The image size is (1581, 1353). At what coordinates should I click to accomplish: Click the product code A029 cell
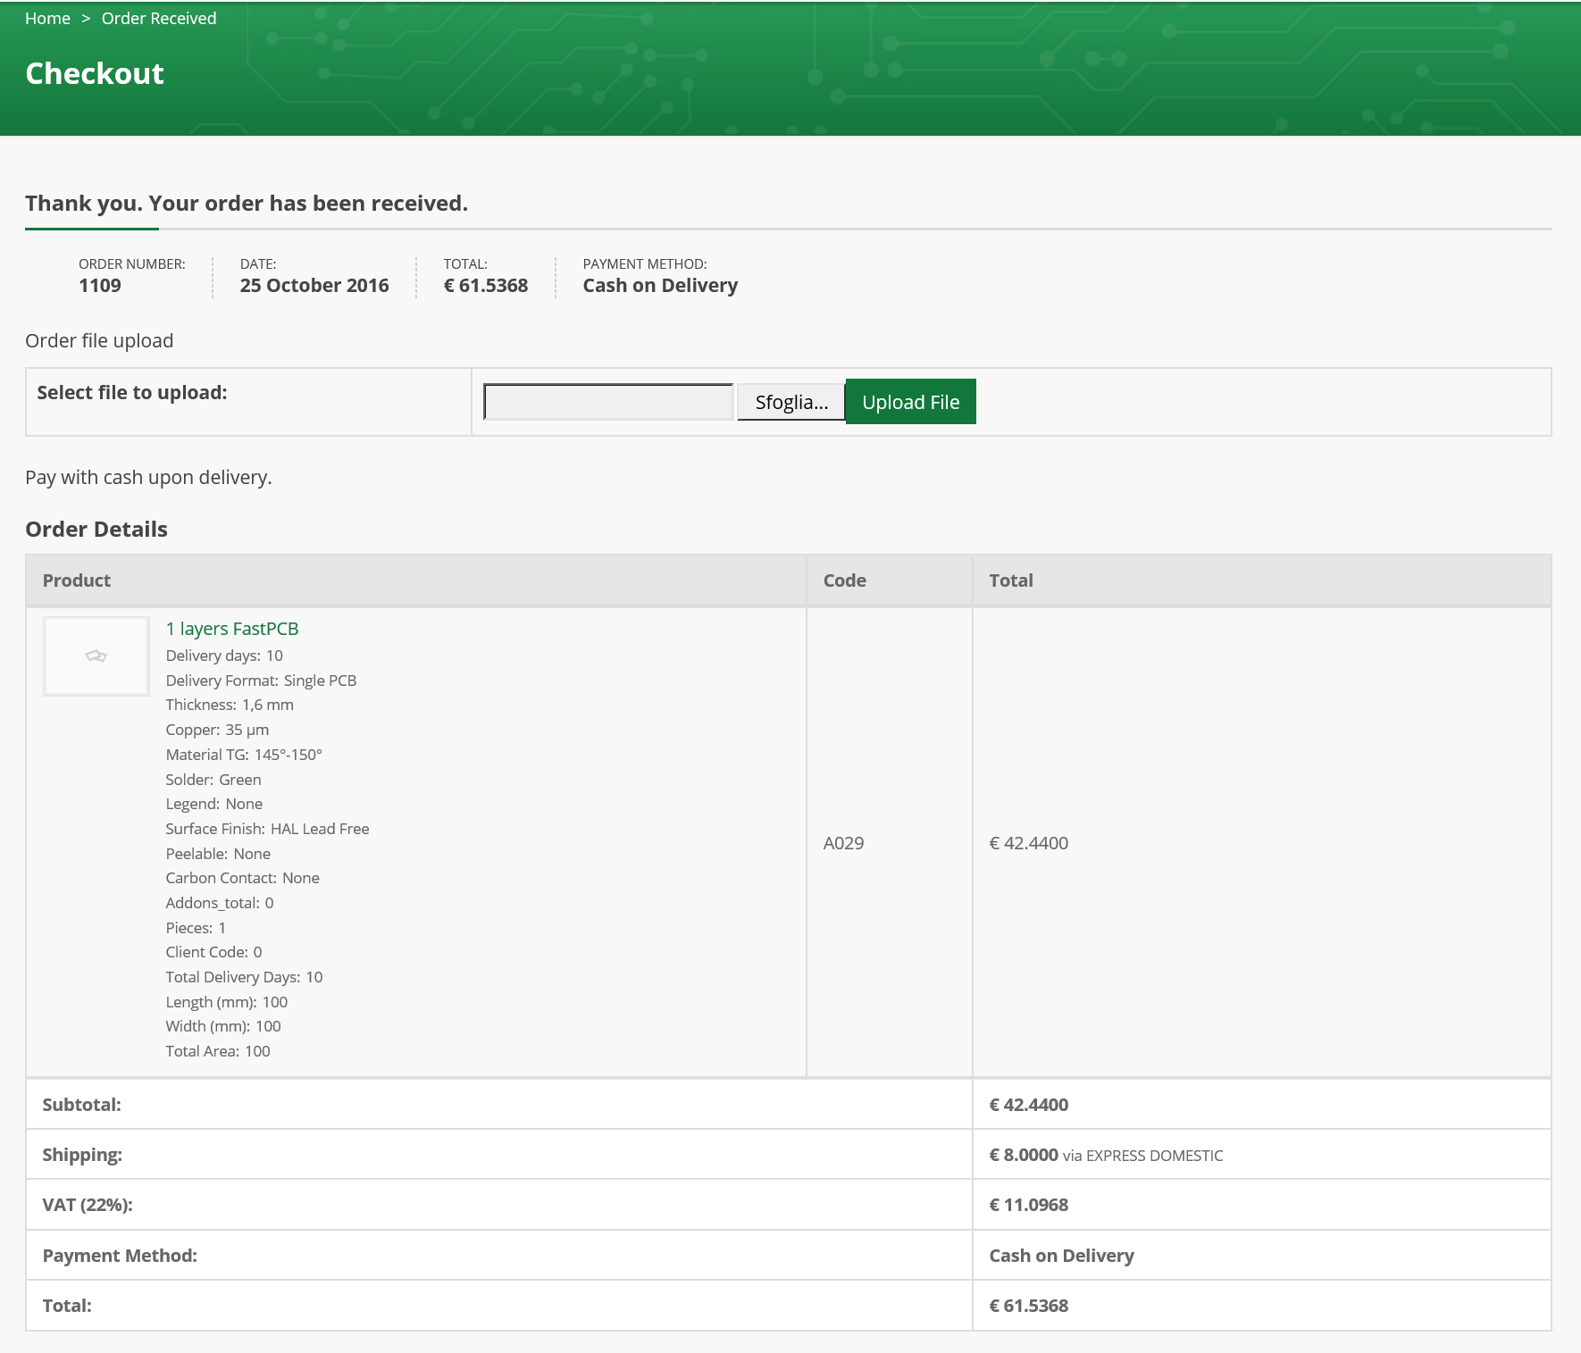[890, 843]
